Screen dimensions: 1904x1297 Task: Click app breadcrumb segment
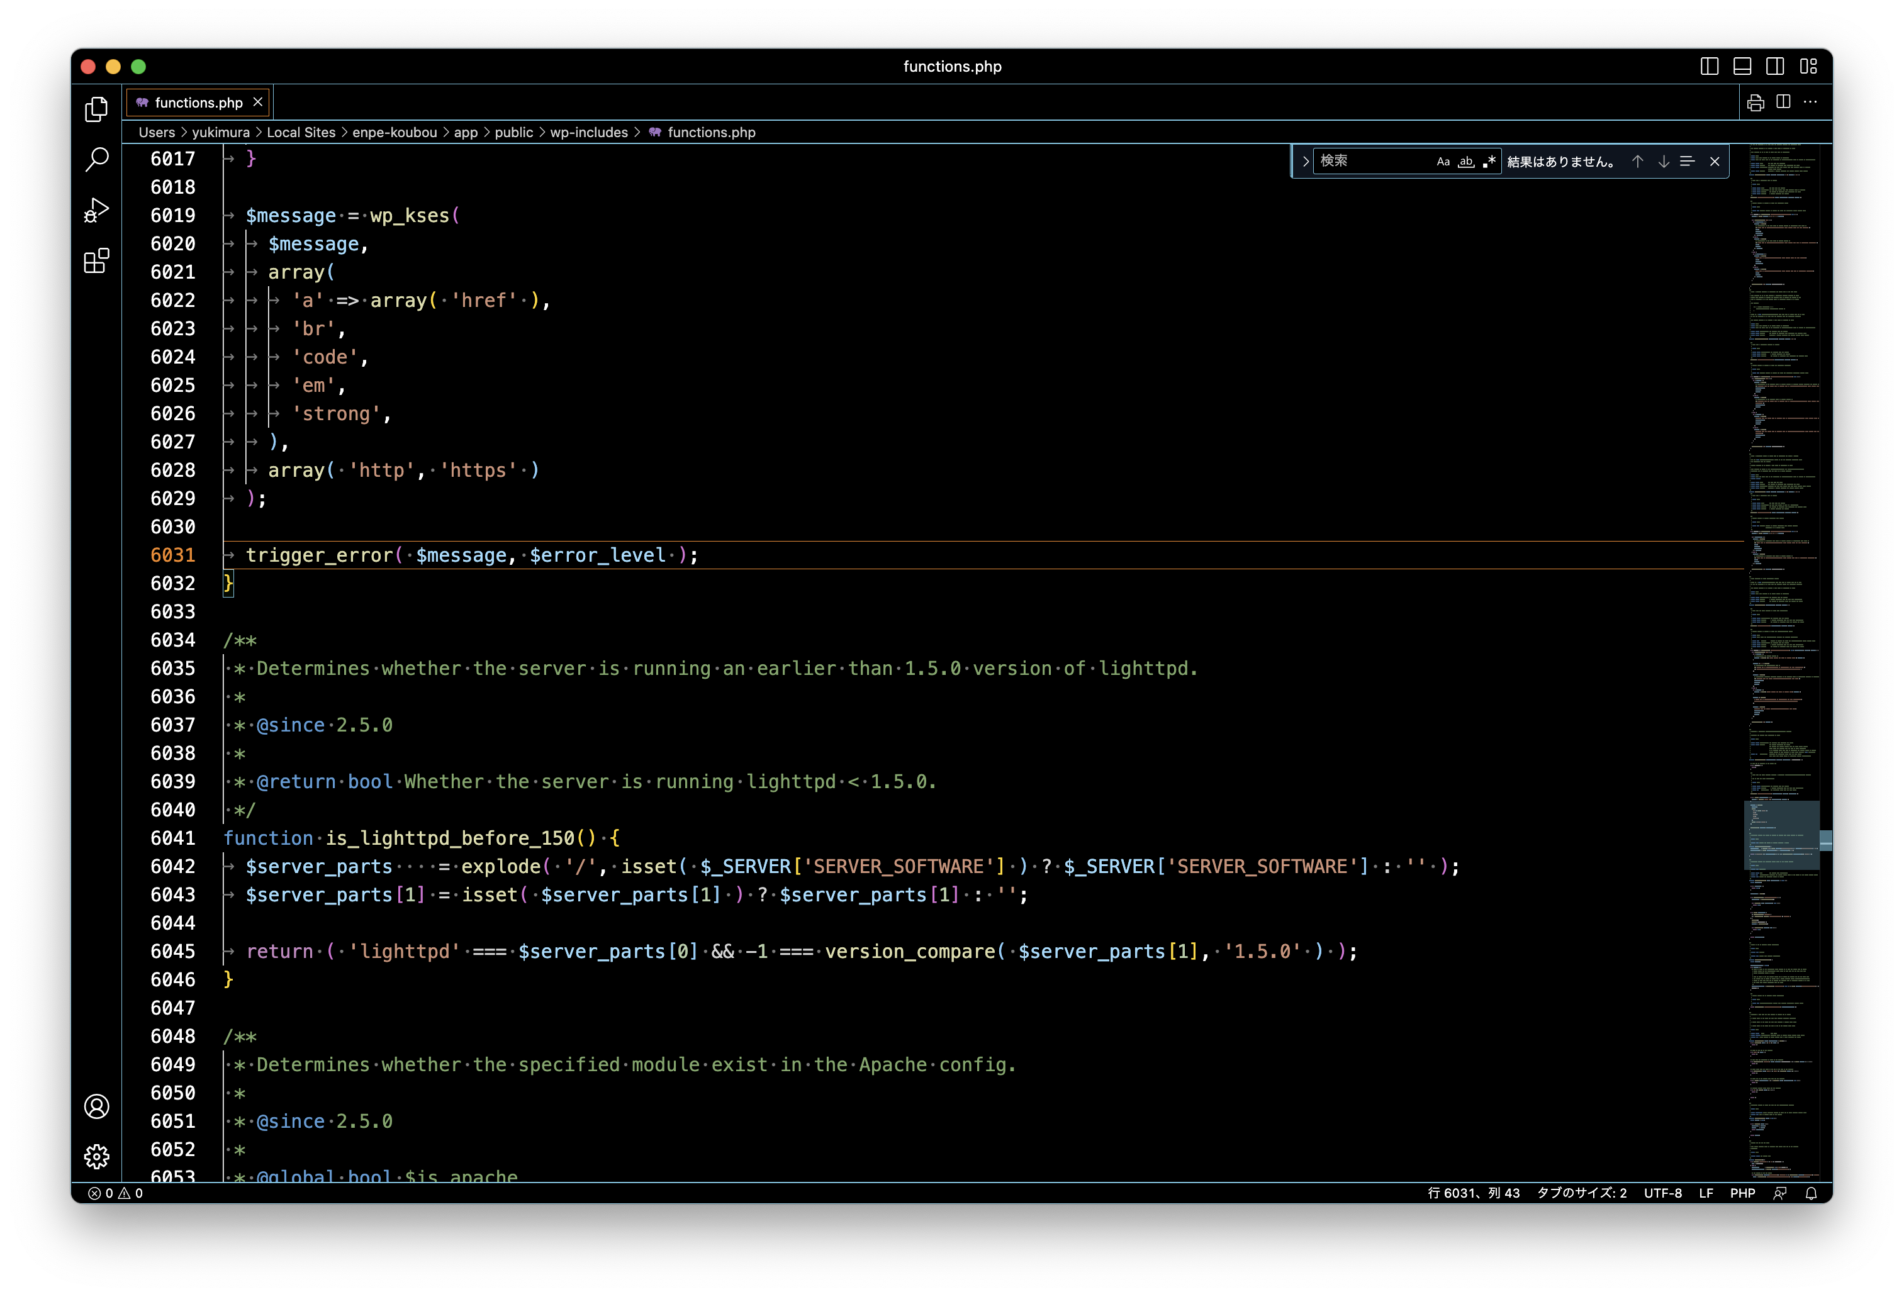[x=466, y=132]
